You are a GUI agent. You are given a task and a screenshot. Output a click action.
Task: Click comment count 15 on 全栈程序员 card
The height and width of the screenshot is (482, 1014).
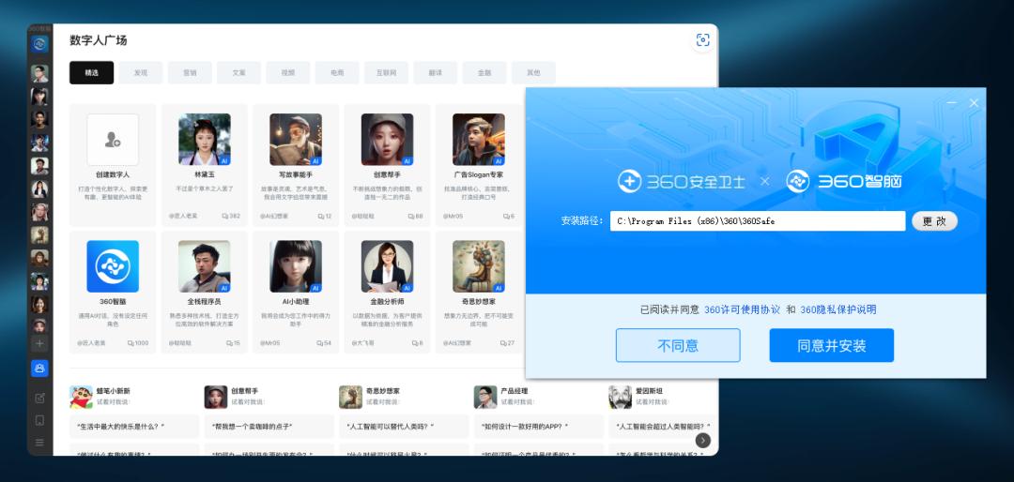pos(233,343)
